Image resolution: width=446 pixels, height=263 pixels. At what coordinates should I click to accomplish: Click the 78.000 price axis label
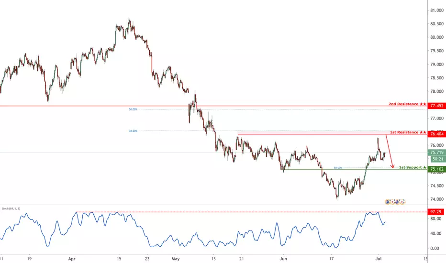(x=436, y=91)
